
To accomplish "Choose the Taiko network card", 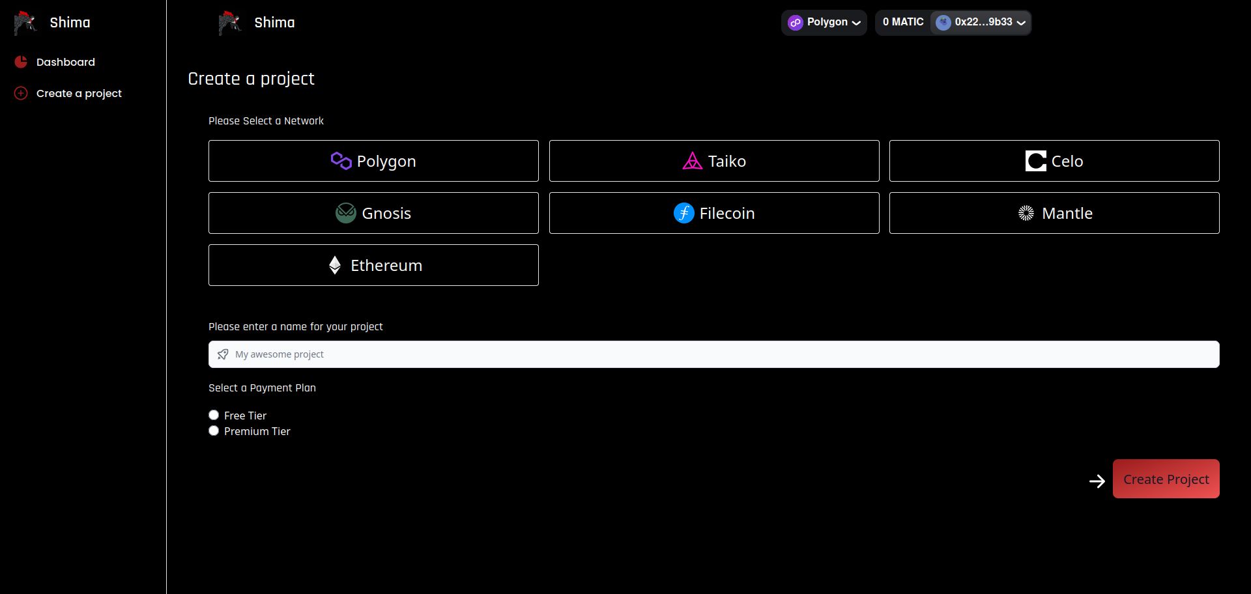I will 714,161.
